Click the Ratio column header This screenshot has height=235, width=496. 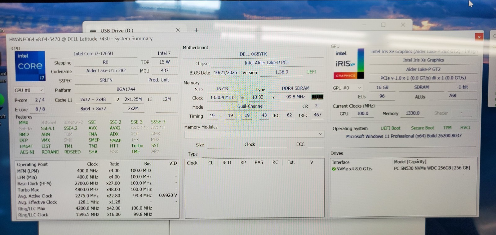114,164
